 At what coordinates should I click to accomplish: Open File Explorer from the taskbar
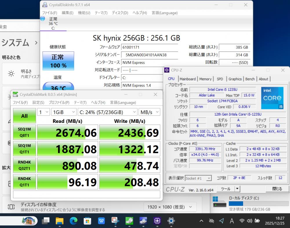(x=59, y=221)
